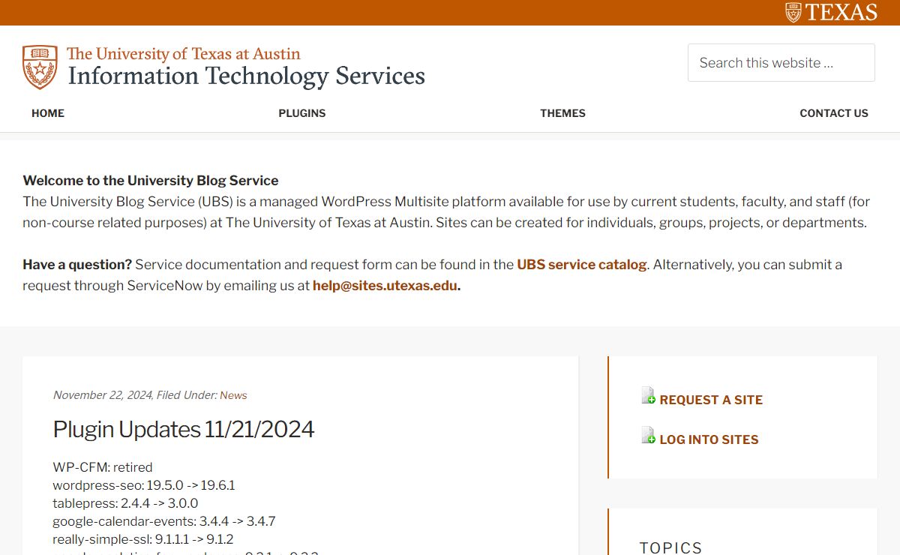Image resolution: width=900 pixels, height=555 pixels.
Task: Open the Contact Us menu item
Action: coord(834,113)
